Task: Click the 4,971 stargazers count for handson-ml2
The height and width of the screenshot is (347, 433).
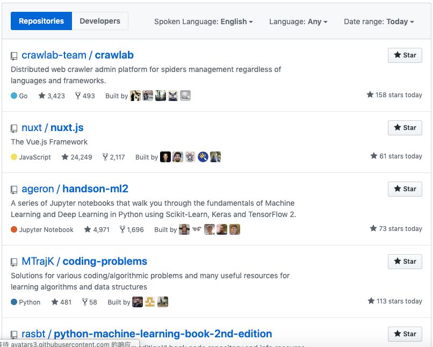Action: pos(97,230)
